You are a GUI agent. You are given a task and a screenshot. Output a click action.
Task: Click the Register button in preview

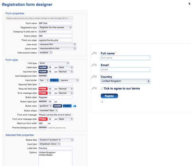coord(109,96)
